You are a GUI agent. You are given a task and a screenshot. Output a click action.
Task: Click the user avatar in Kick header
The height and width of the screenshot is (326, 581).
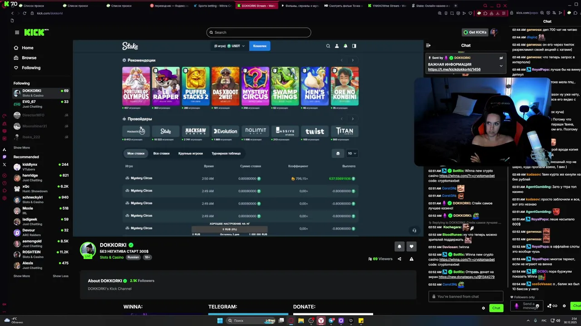click(x=494, y=32)
